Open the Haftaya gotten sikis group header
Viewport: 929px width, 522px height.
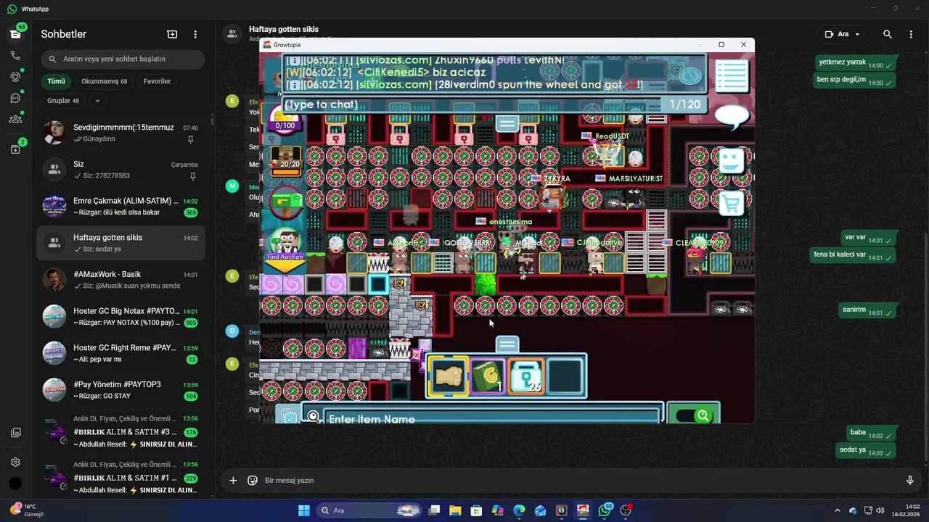point(284,30)
